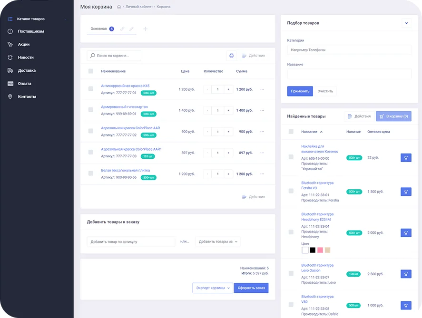This screenshot has width=422, height=318.
Task: Click the Применить button
Action: click(300, 91)
